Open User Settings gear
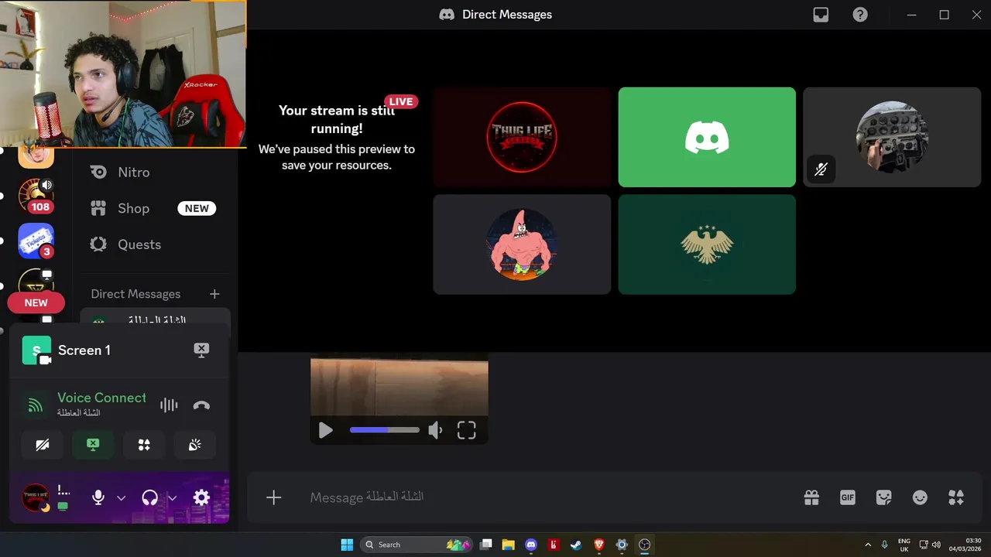 coord(201,497)
